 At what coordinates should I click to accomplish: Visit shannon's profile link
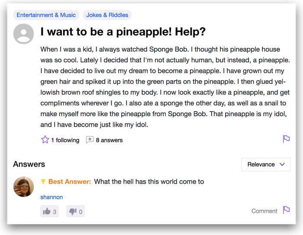click(x=52, y=197)
